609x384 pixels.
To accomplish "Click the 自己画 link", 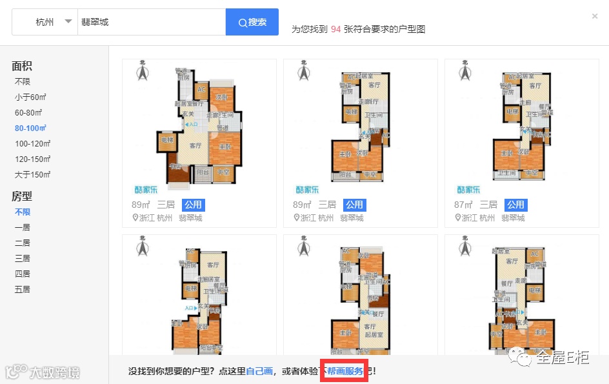I will [x=259, y=371].
